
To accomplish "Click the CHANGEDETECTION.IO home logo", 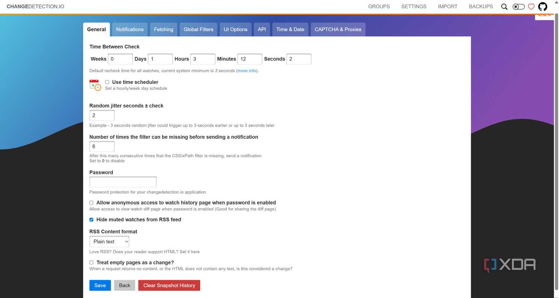I will pos(35,7).
